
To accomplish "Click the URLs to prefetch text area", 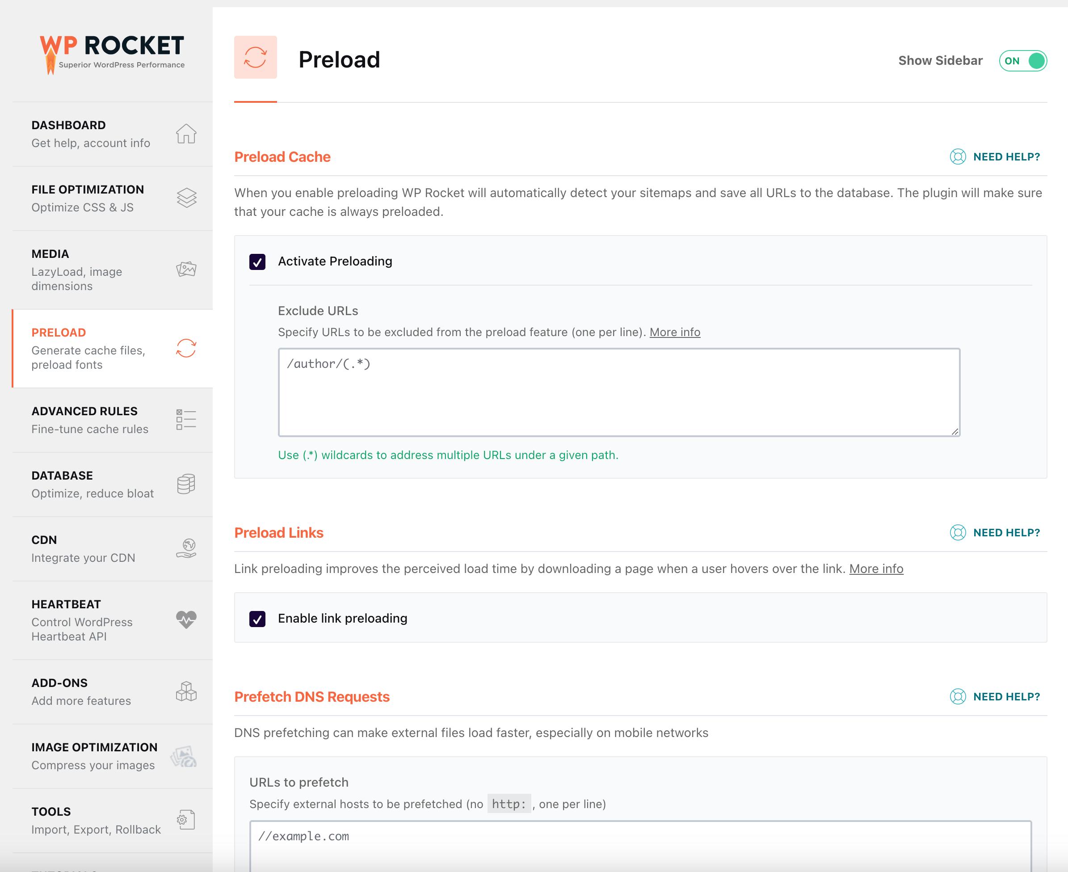I will [x=641, y=847].
